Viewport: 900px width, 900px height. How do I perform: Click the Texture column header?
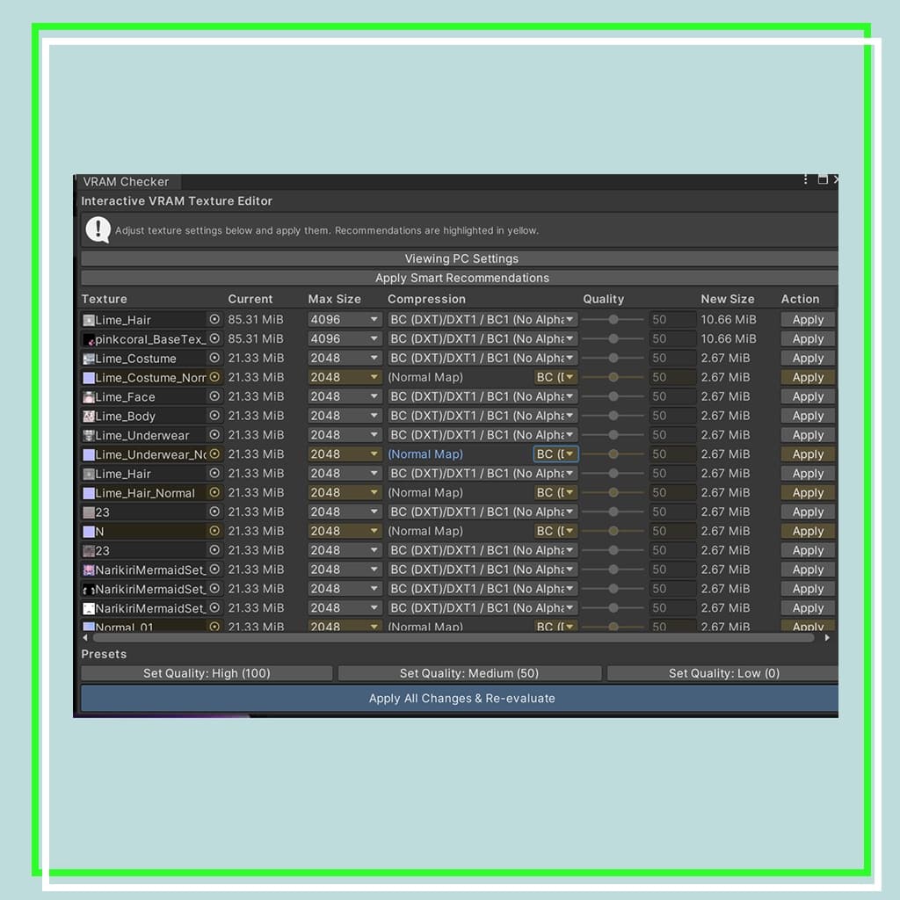(x=104, y=299)
